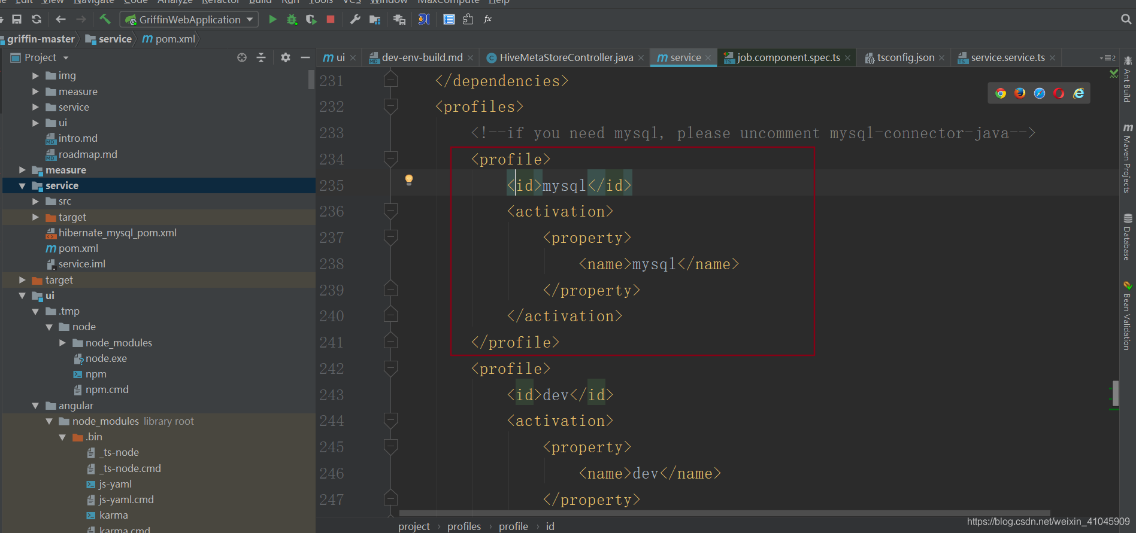Open Search Everywhere magnifier icon
The height and width of the screenshot is (533, 1136).
pos(1126,19)
